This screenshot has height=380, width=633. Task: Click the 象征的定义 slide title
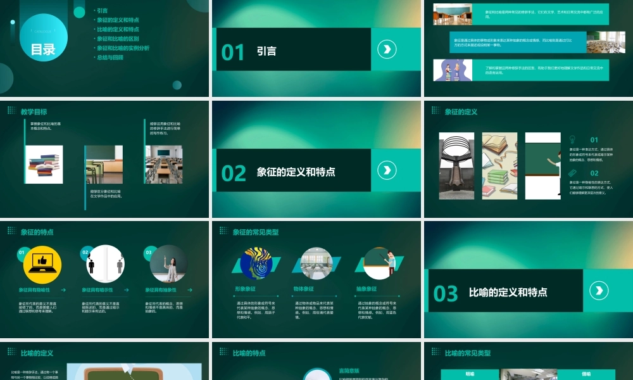(461, 112)
